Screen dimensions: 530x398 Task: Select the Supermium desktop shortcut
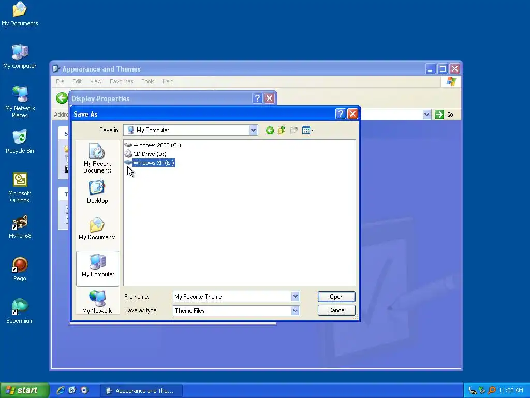(x=20, y=311)
